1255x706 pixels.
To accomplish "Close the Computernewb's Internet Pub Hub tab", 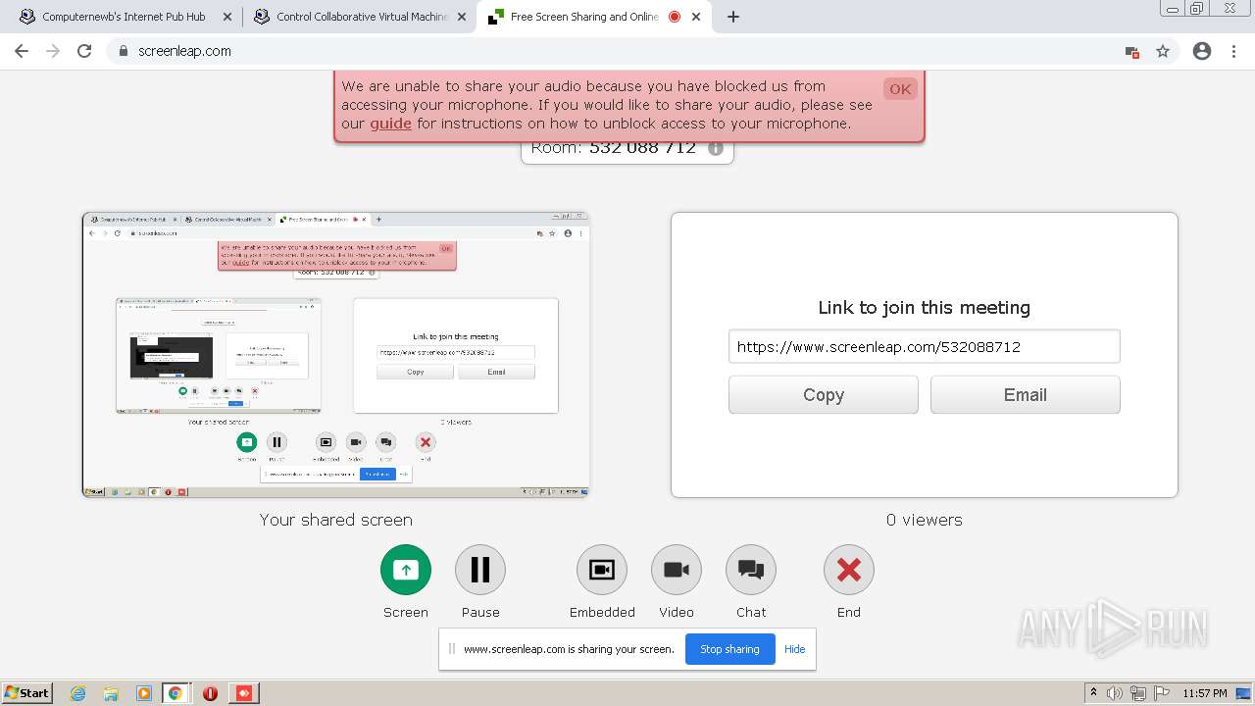I will coord(227,17).
